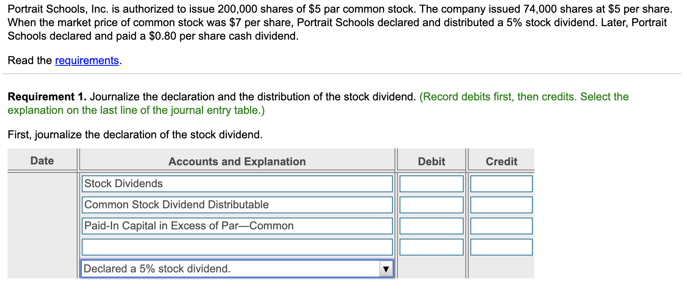This screenshot has height=296, width=687.
Task: Open the explanation dropdown arrow
Action: pyautogui.click(x=386, y=269)
